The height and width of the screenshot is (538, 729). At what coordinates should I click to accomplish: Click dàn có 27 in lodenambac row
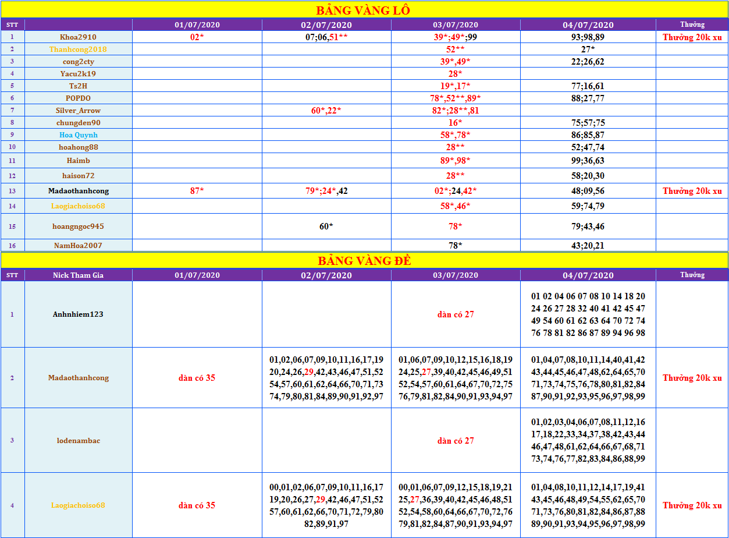tap(456, 441)
